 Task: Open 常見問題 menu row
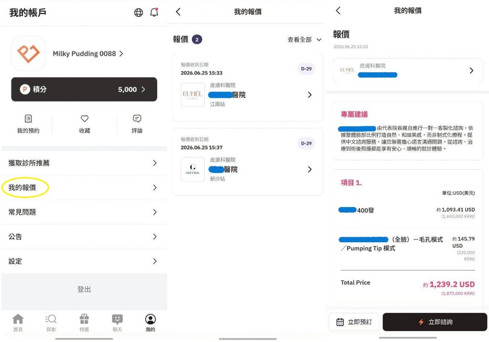coord(84,212)
